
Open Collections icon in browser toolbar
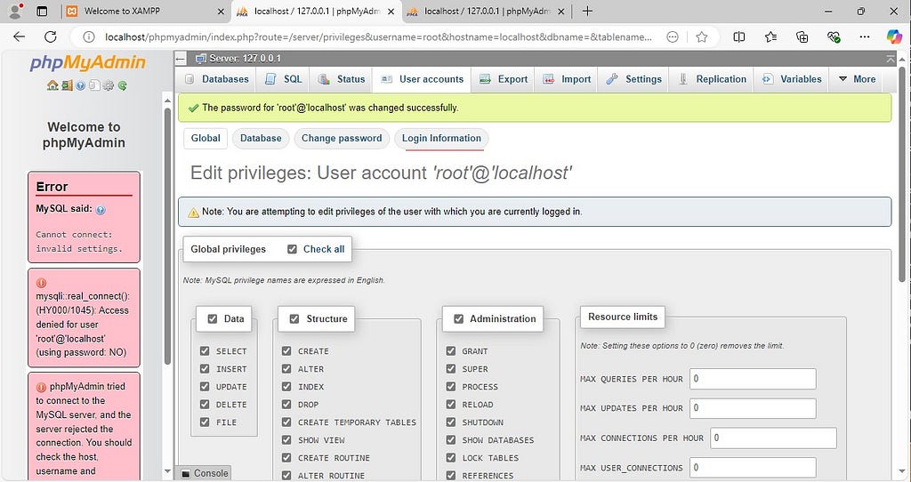(802, 37)
